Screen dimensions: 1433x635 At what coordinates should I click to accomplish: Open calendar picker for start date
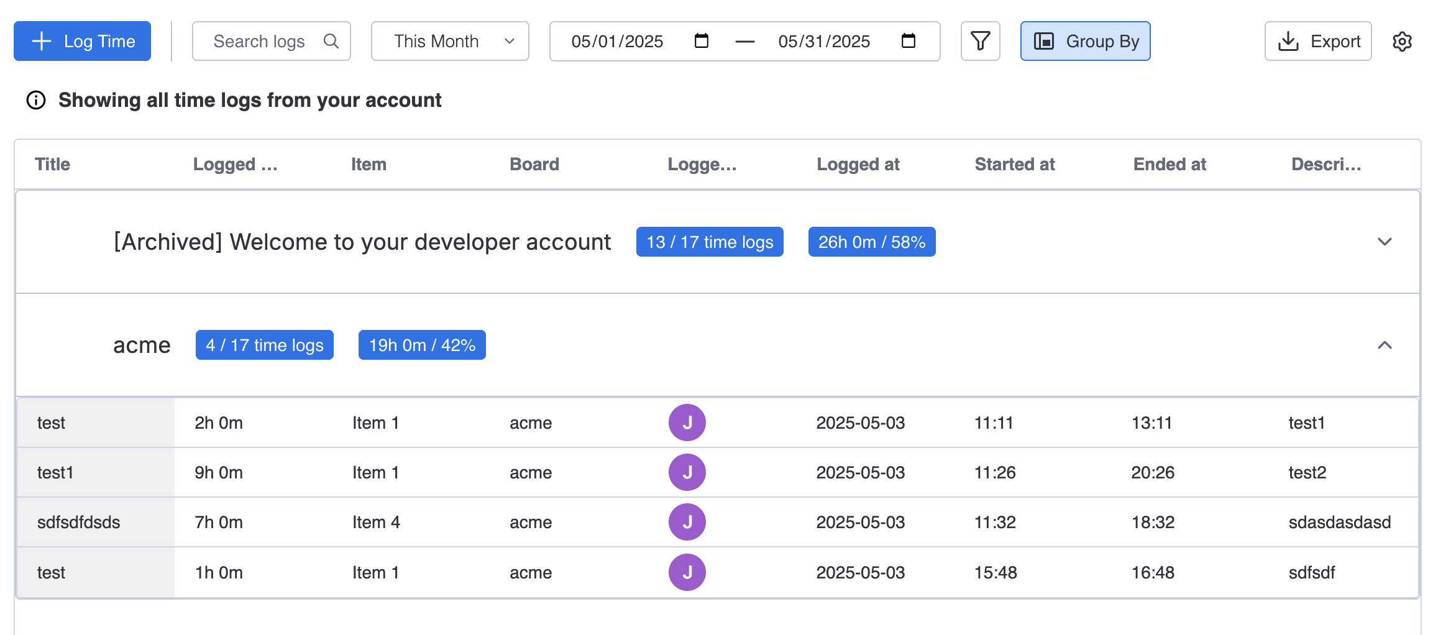coord(701,41)
